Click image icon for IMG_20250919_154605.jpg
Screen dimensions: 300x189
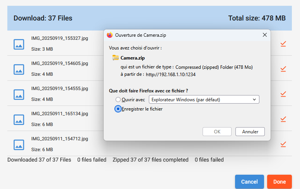(19, 69)
